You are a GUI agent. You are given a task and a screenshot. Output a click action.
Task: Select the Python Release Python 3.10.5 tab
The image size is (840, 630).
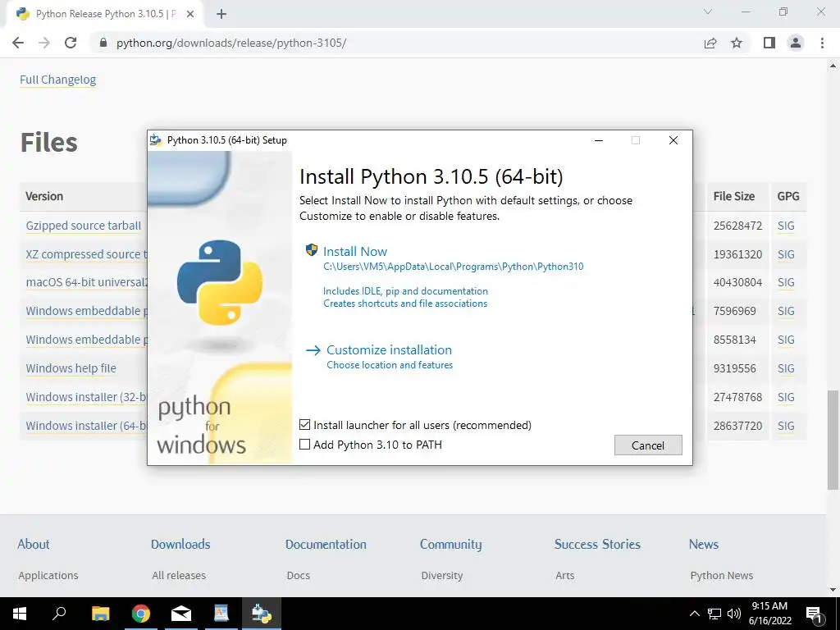click(x=105, y=14)
